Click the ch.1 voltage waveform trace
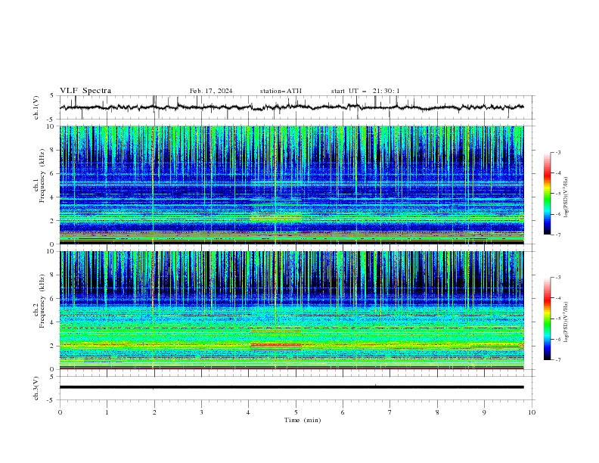Screen dimensions: 599x463 291,107
